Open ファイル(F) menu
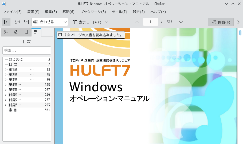The width and height of the screenshot is (243, 144). pos(12,12)
